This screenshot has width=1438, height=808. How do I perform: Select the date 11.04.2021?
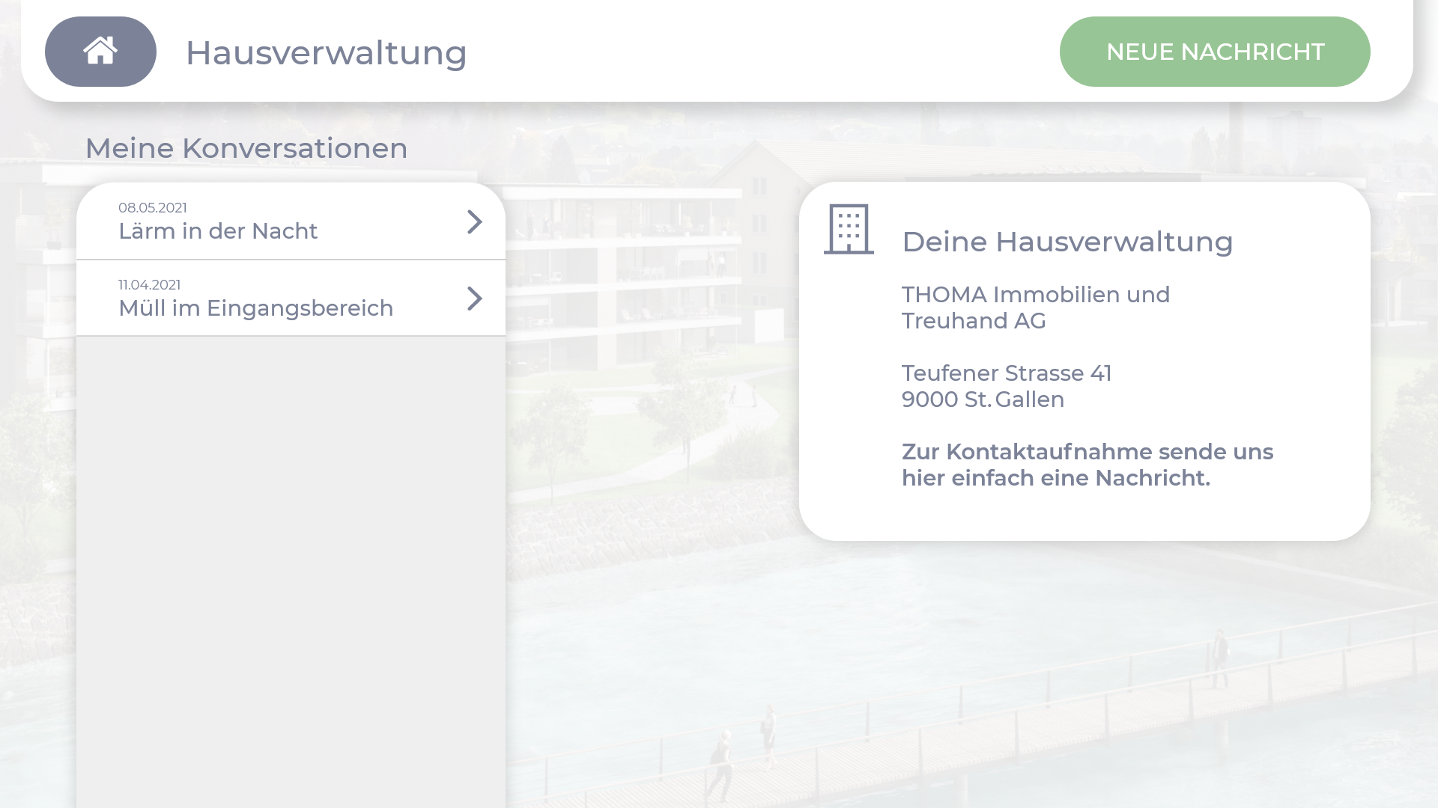pos(150,284)
